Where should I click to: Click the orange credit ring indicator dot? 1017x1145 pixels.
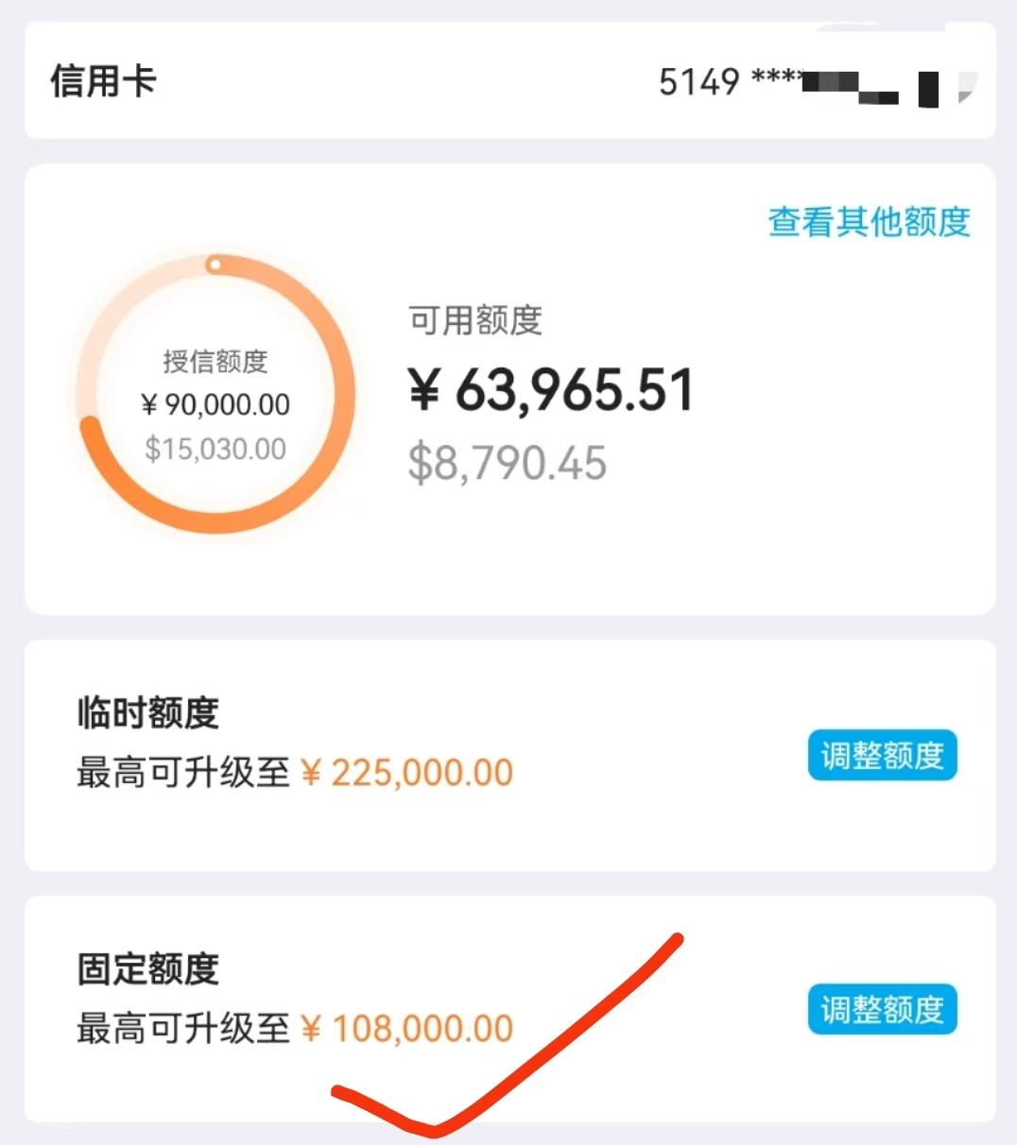click(215, 265)
